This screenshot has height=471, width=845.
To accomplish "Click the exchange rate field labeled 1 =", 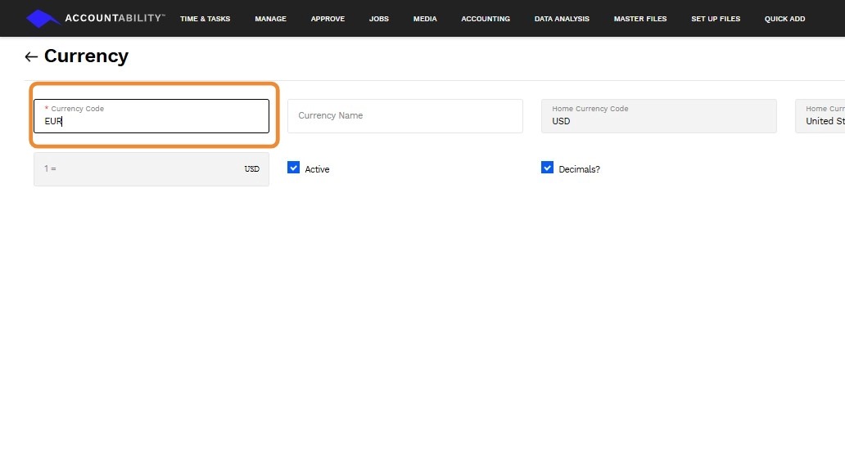I will point(151,169).
